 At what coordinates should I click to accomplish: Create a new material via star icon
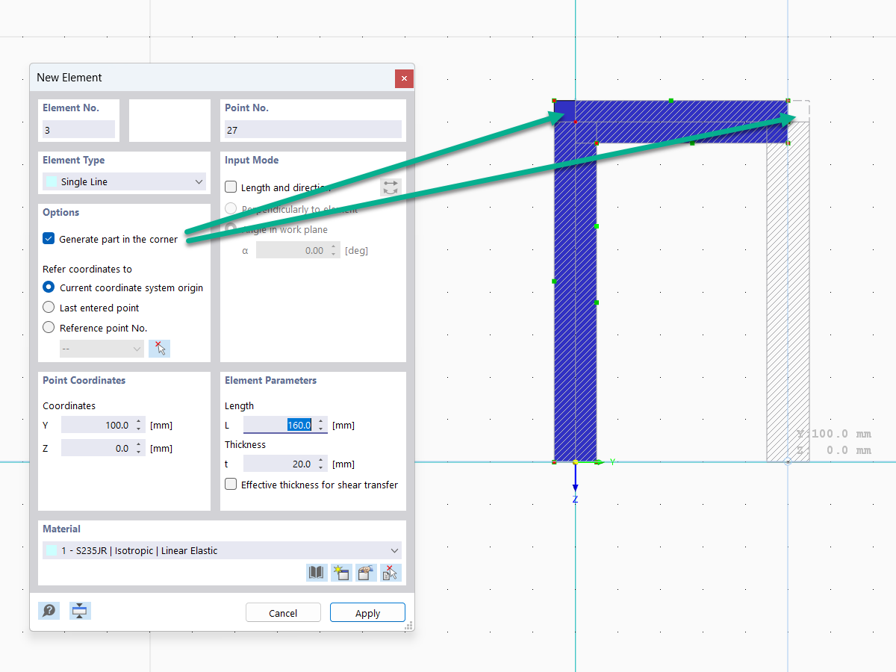coord(341,572)
